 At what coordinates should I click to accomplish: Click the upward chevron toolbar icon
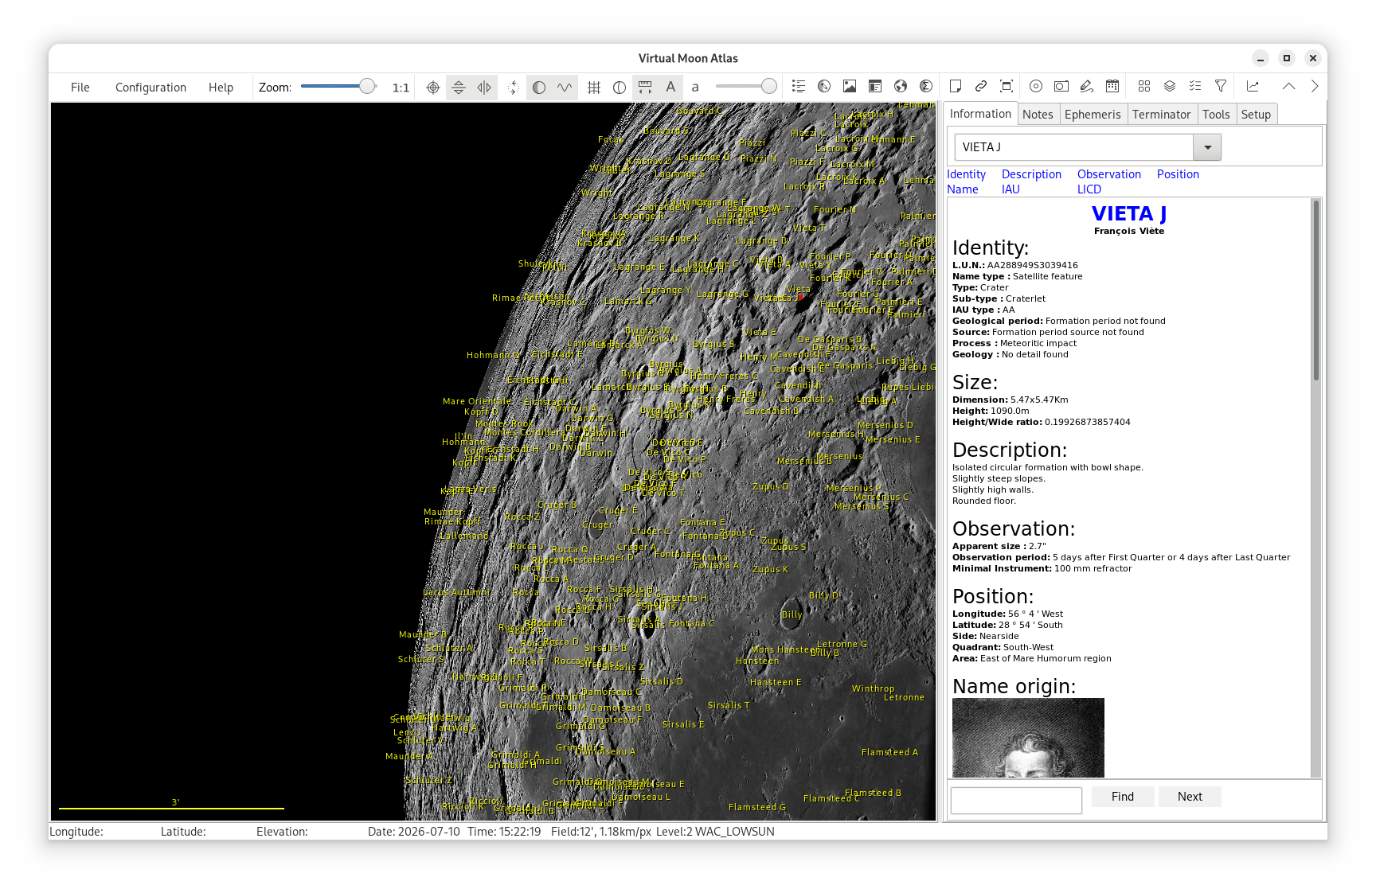click(x=1288, y=86)
